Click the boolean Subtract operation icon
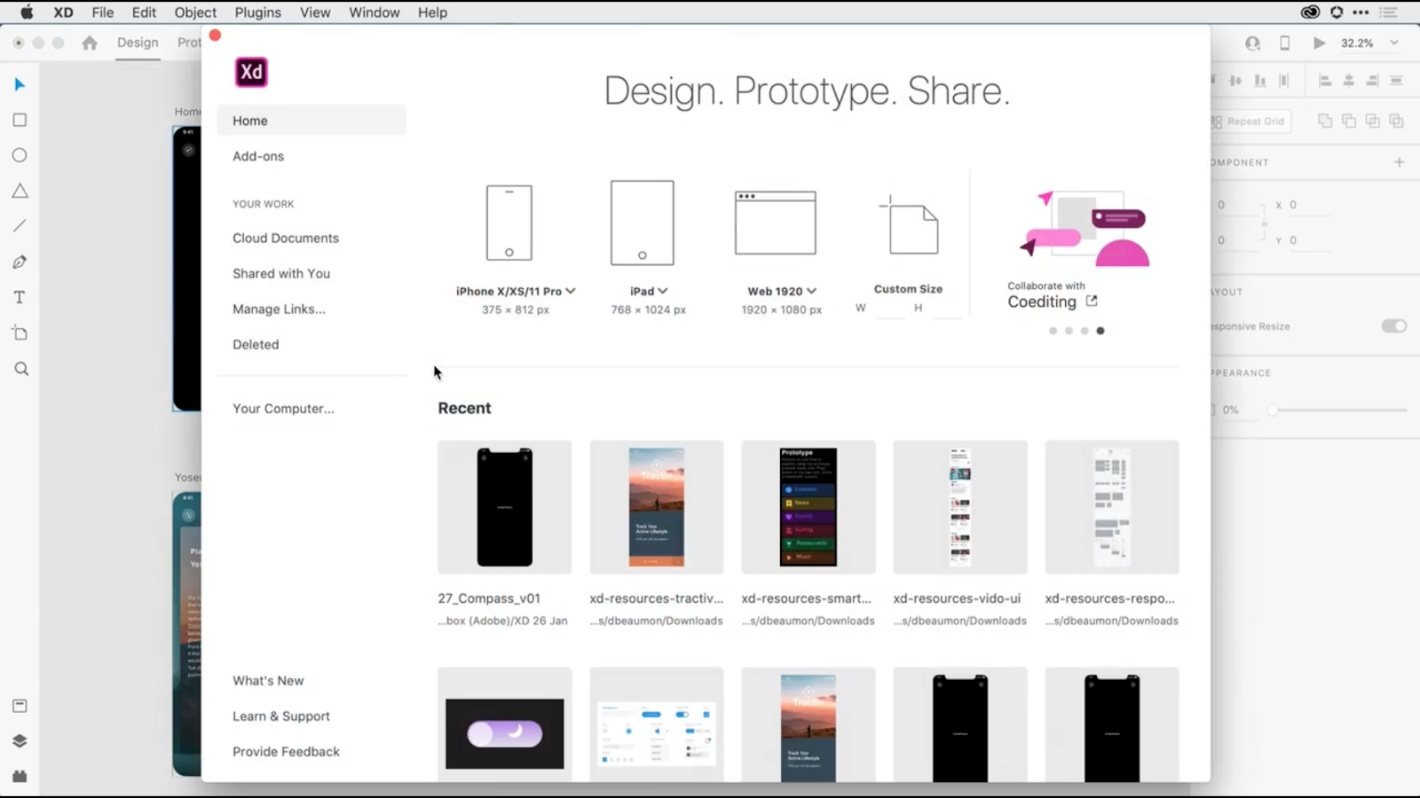Screen dimensions: 1420x798 point(1349,121)
